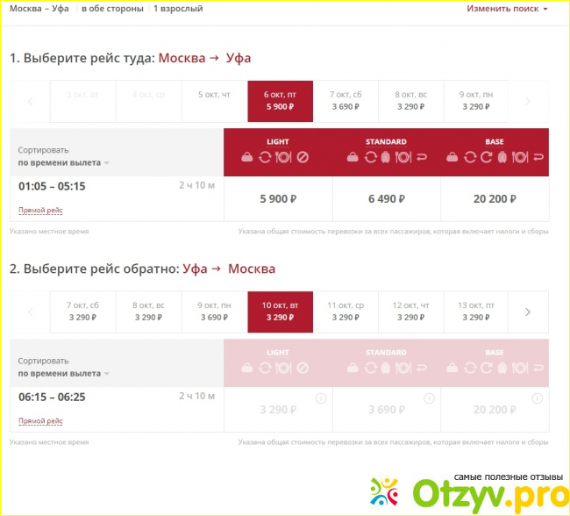Click outbound STANDARD return arrow icon
Screen dimensions: 570x516
422,157
